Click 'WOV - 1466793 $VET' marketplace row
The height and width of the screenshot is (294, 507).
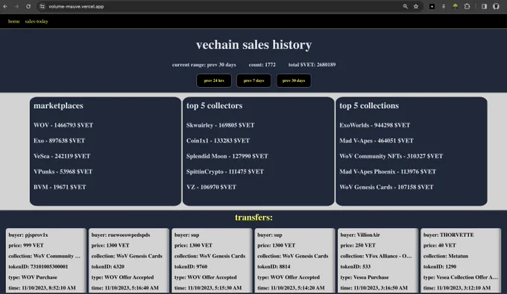click(63, 125)
